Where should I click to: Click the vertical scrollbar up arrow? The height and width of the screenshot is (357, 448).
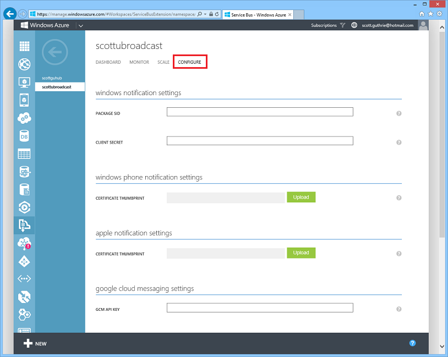tap(442, 28)
